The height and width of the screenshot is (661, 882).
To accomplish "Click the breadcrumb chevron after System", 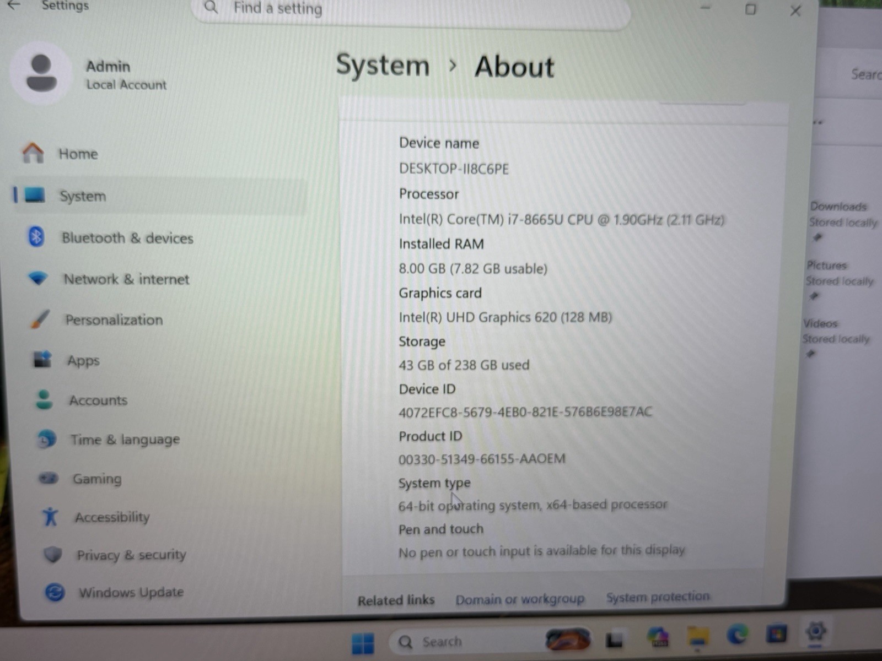I will [x=453, y=66].
